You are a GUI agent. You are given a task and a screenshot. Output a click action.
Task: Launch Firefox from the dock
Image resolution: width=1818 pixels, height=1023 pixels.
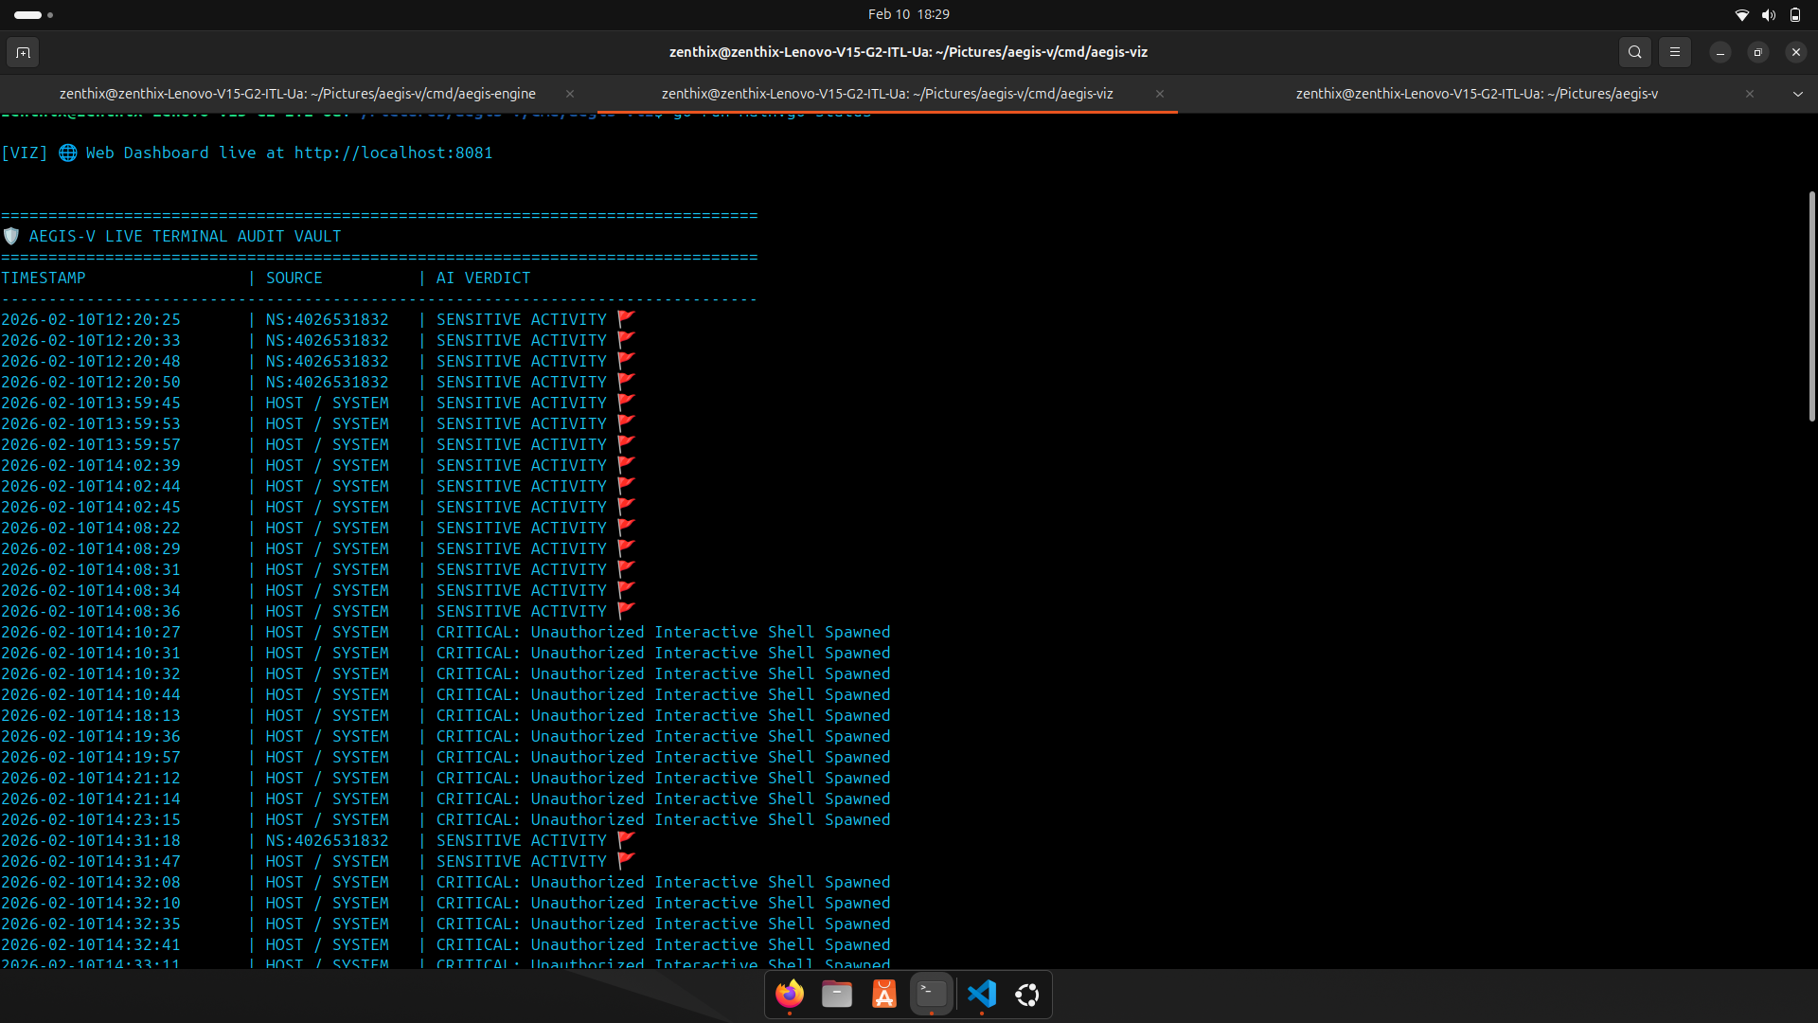[790, 994]
